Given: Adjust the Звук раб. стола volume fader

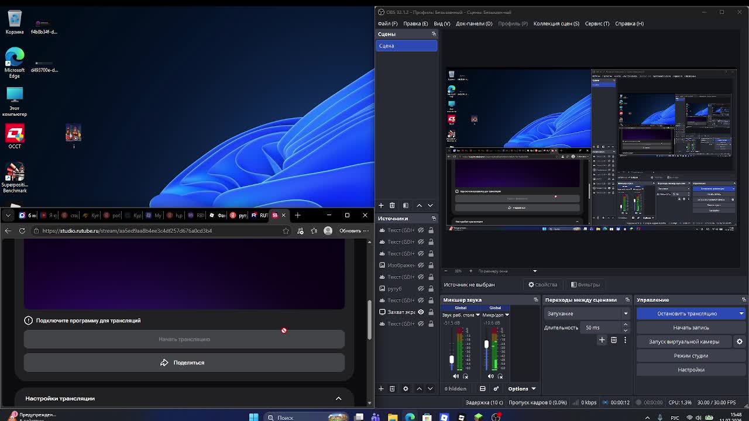Looking at the screenshot, I should [451, 359].
